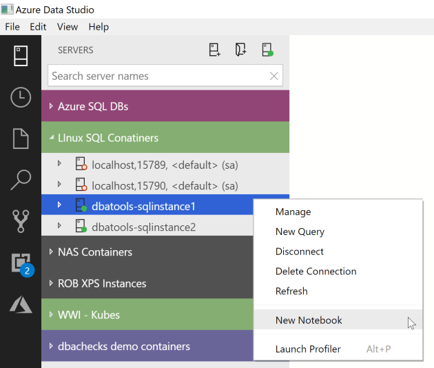This screenshot has width=434, height=368.
Task: Choose New Notebook from context menu
Action: [x=309, y=320]
